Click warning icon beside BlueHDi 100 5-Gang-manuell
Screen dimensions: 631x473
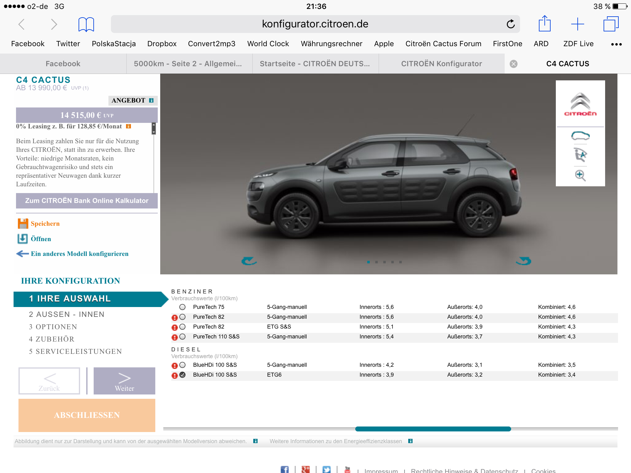[x=174, y=366]
